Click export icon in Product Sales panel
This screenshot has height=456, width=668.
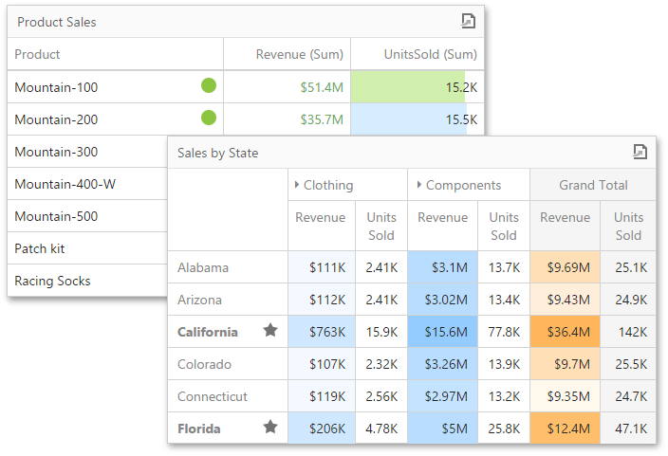[468, 21]
